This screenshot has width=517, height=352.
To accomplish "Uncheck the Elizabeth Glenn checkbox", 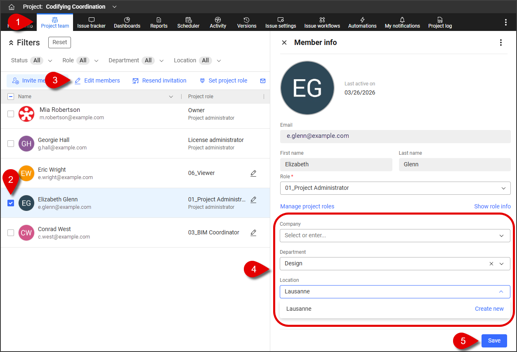I will click(11, 203).
